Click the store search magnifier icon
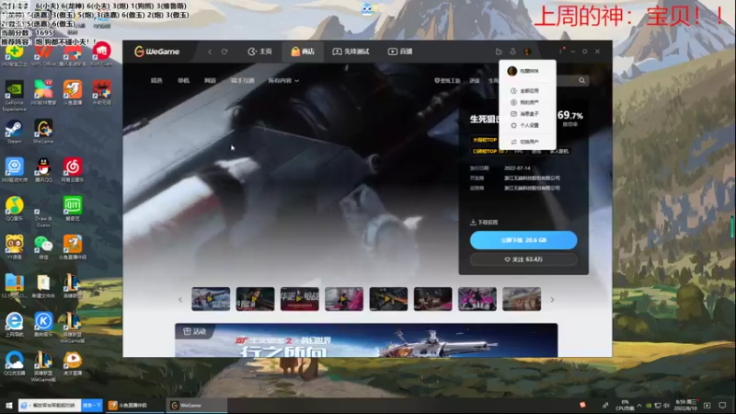The width and height of the screenshot is (736, 414). pyautogui.click(x=582, y=81)
